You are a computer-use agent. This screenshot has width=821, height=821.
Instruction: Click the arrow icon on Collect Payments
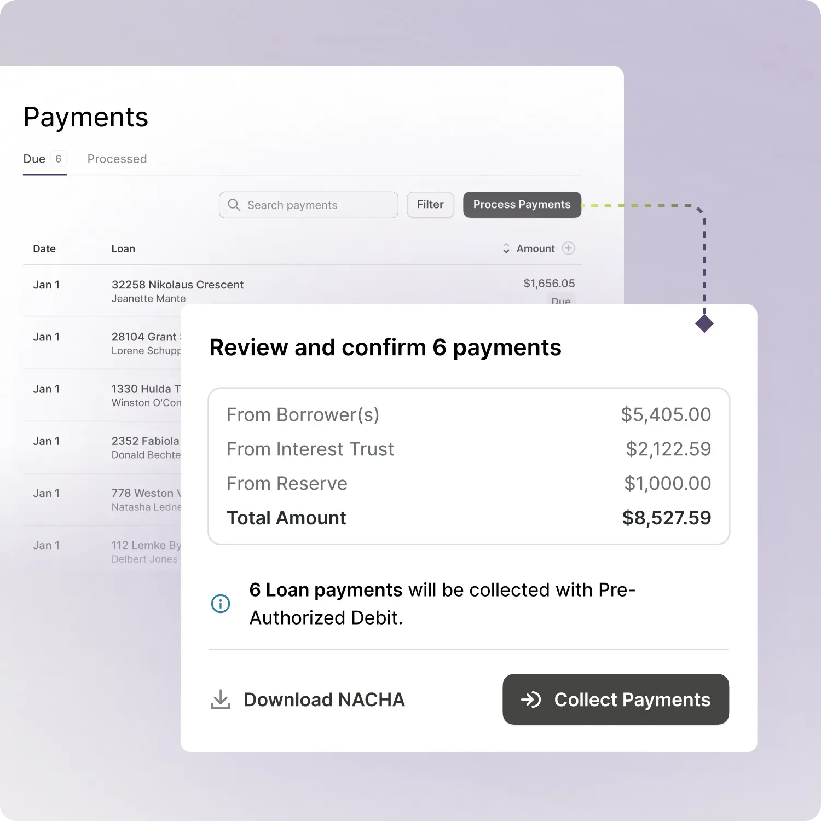(x=530, y=699)
